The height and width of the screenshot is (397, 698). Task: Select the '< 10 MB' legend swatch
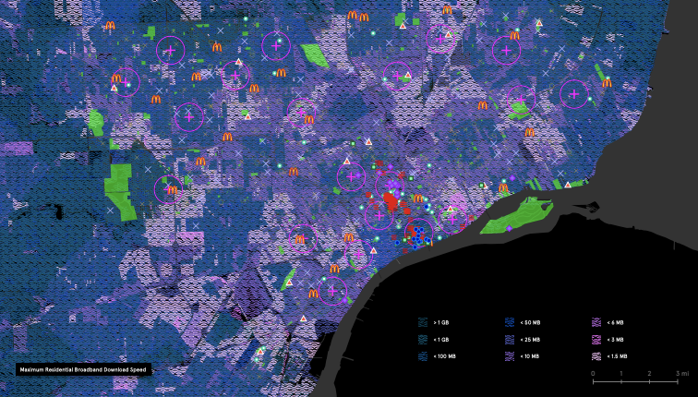click(510, 356)
